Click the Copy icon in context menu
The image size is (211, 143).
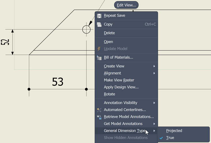pyautogui.click(x=99, y=24)
